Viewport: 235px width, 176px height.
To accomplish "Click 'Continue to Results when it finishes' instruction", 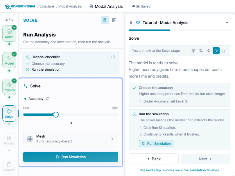I will 172,134.
